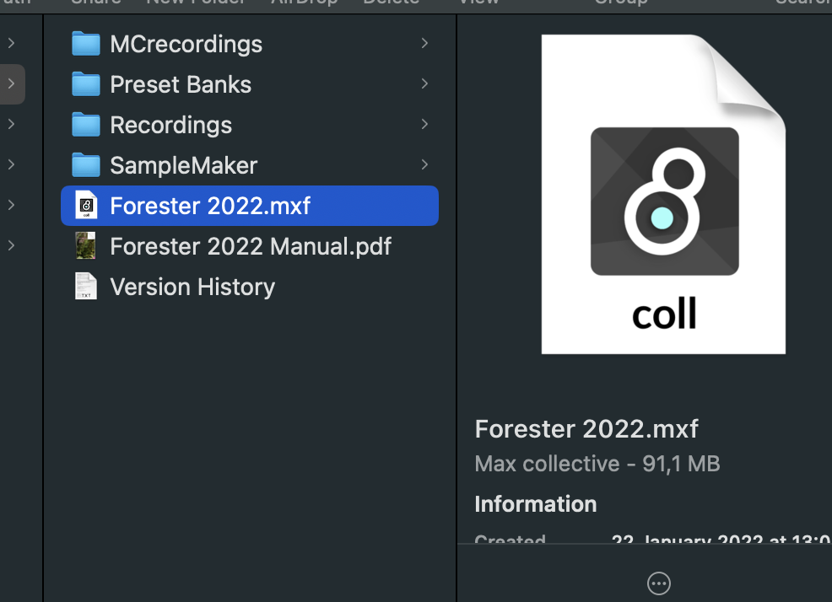
Task: Click the highlighted chevron in the left column
Action: click(12, 83)
